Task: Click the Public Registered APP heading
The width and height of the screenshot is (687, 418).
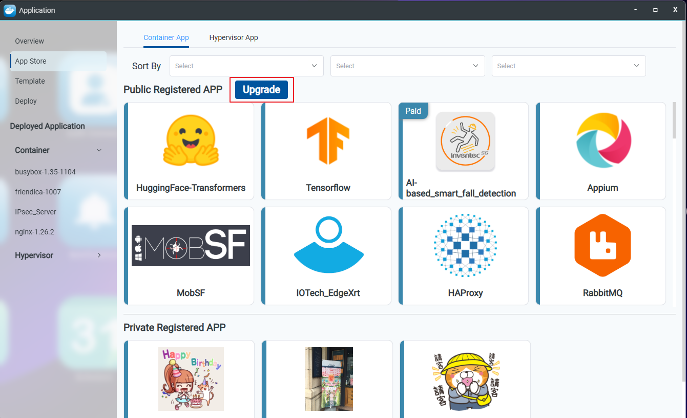Action: click(173, 90)
